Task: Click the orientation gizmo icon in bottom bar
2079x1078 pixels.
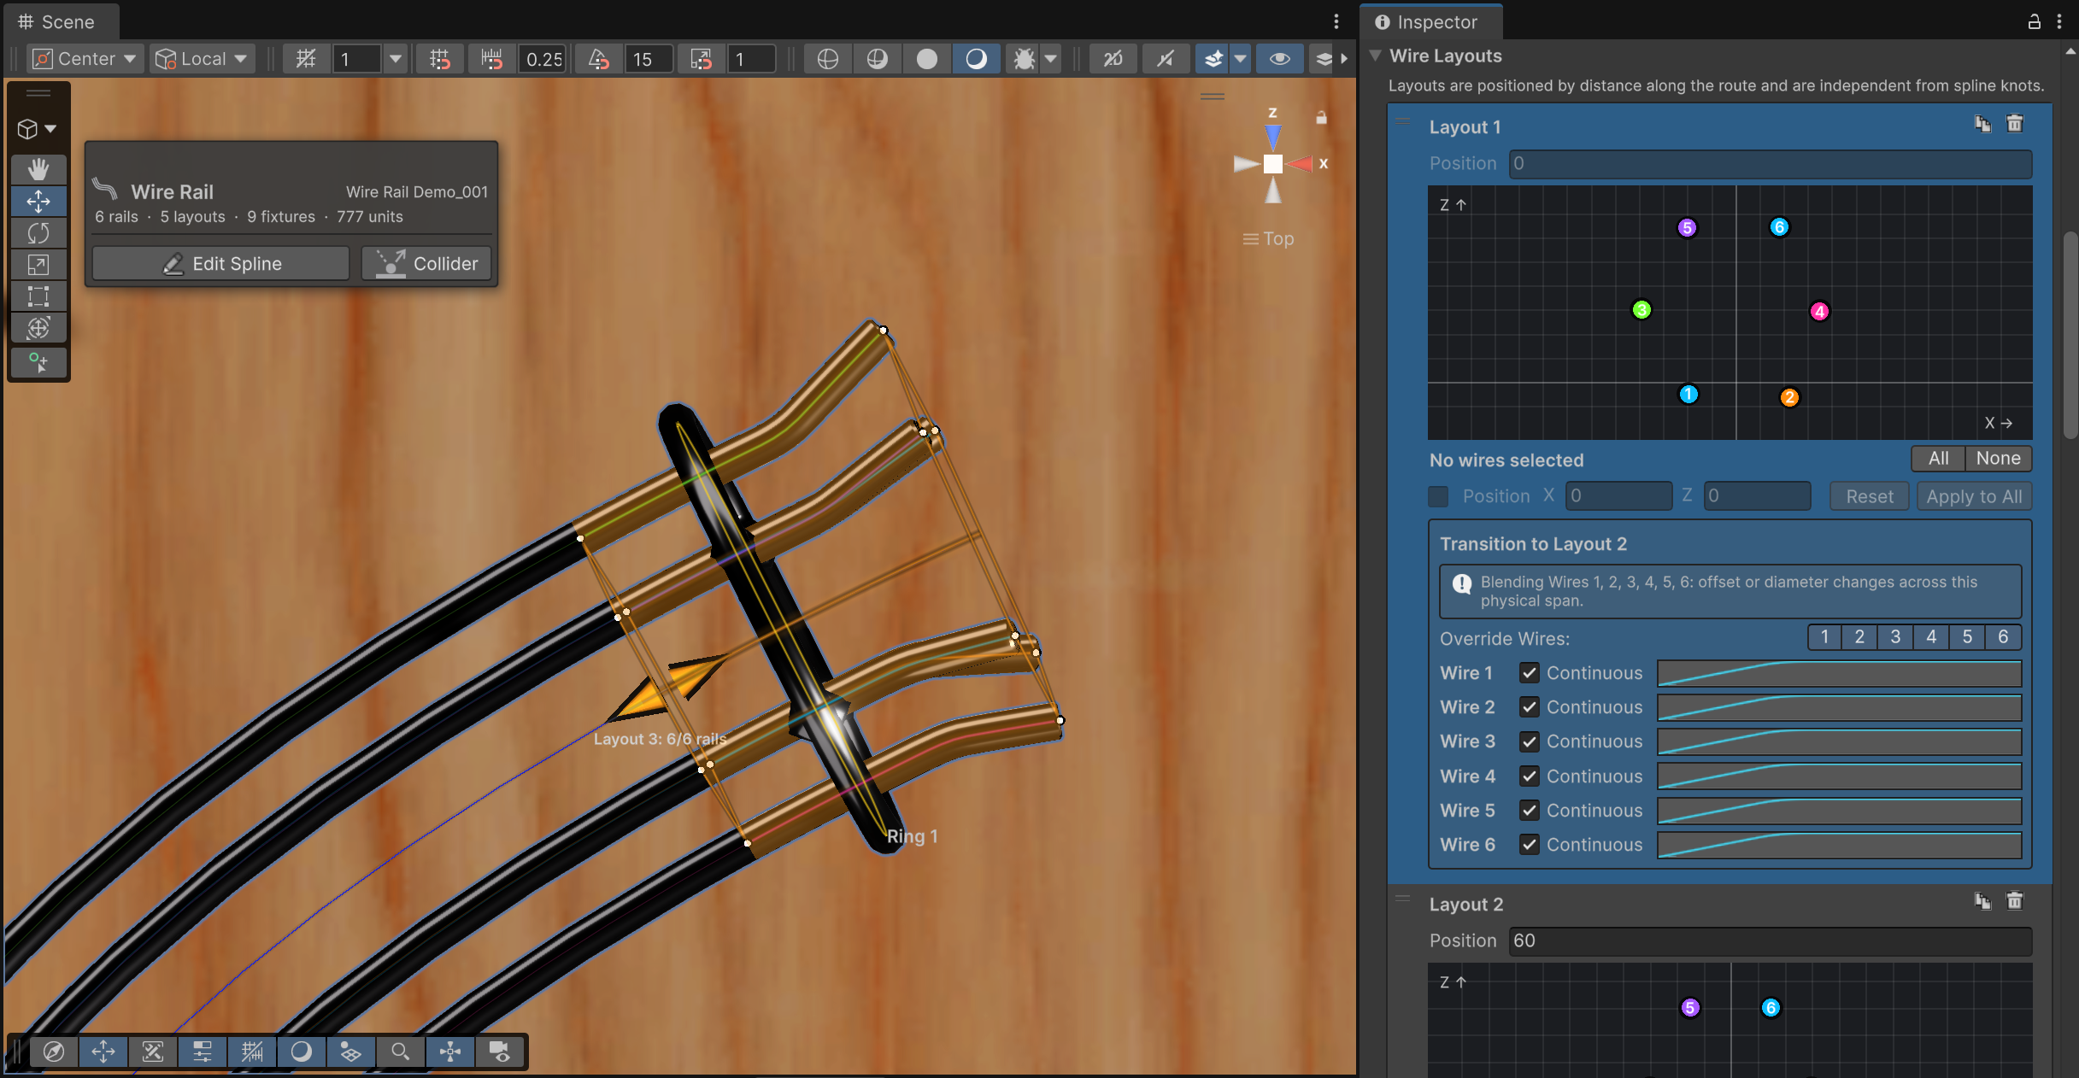Action: click(x=450, y=1052)
